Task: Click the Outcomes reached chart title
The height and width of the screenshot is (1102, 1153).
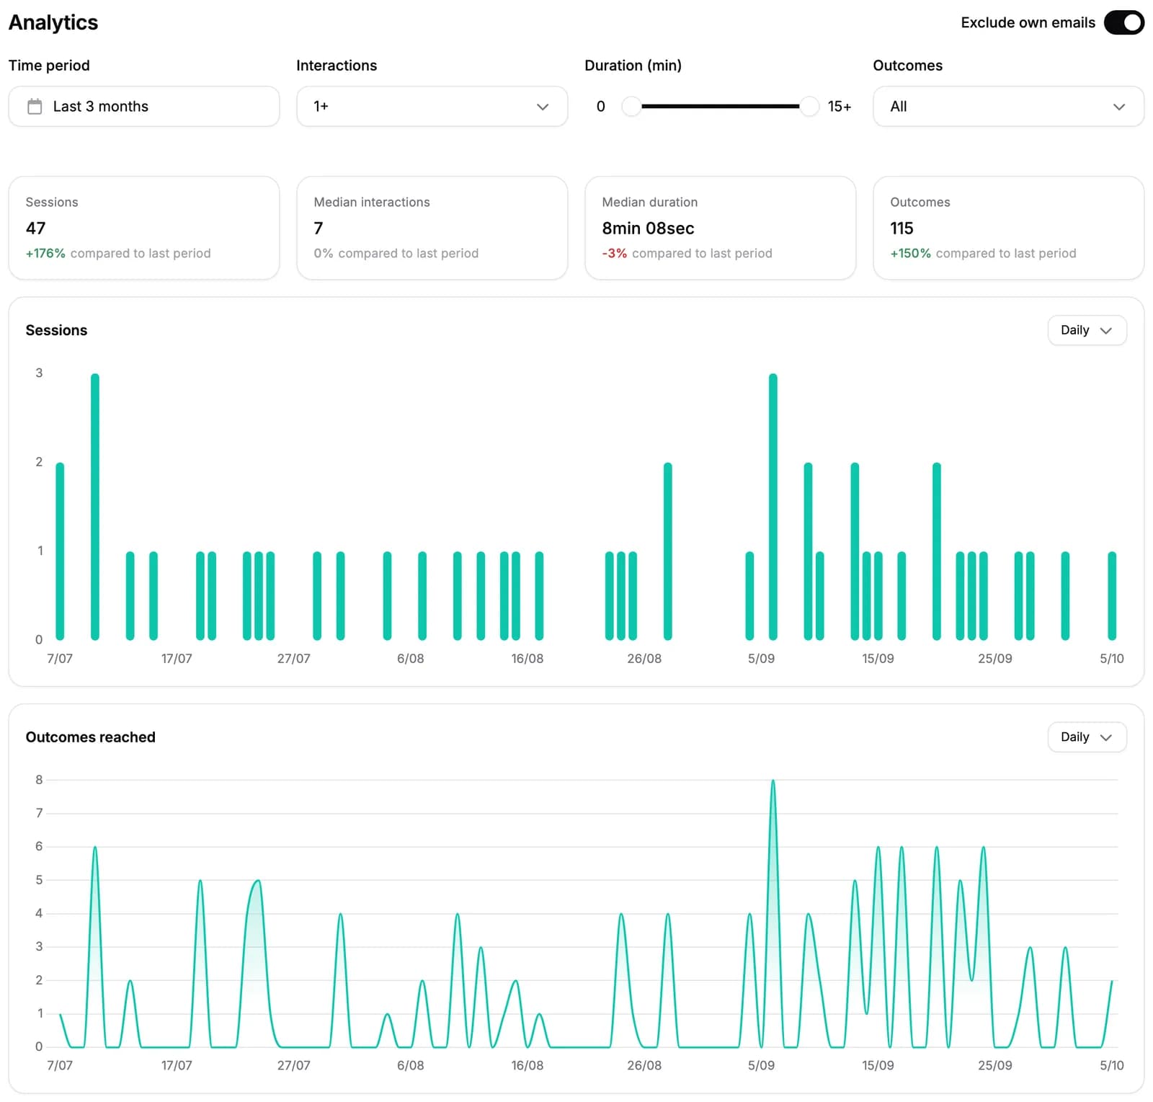Action: coord(91,737)
